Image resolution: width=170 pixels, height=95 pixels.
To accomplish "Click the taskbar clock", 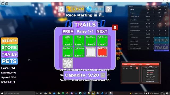I will [x=162, y=93].
